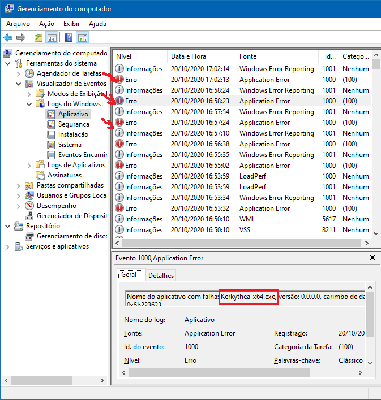Expand Logs de Aplicativos node
Viewport: 381px width, 400px height.
pyautogui.click(x=29, y=166)
